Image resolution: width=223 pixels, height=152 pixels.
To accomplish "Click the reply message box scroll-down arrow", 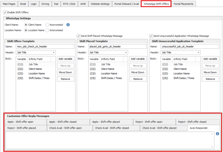I will click(x=212, y=147).
